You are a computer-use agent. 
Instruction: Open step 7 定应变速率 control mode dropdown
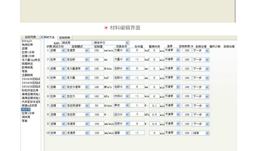point(86,106)
